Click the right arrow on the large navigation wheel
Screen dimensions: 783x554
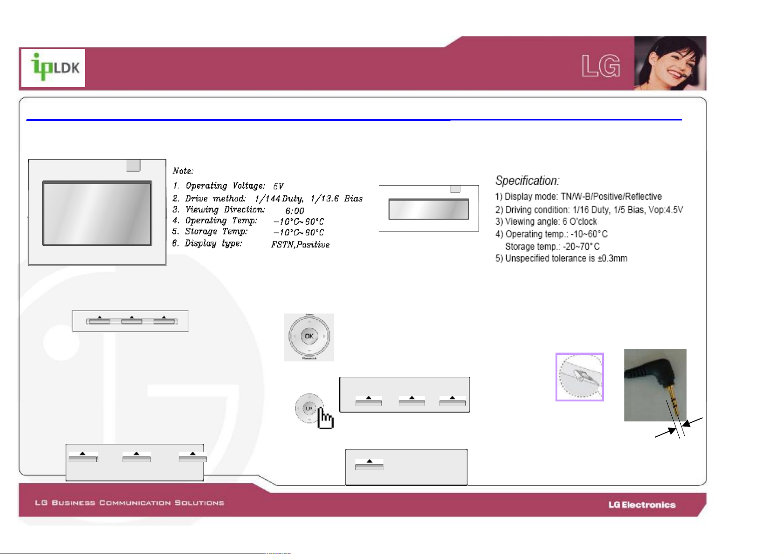pyautogui.click(x=324, y=336)
